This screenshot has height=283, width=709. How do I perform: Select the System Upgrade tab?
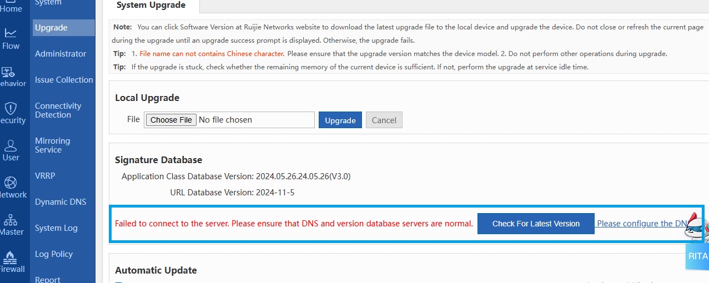150,6
